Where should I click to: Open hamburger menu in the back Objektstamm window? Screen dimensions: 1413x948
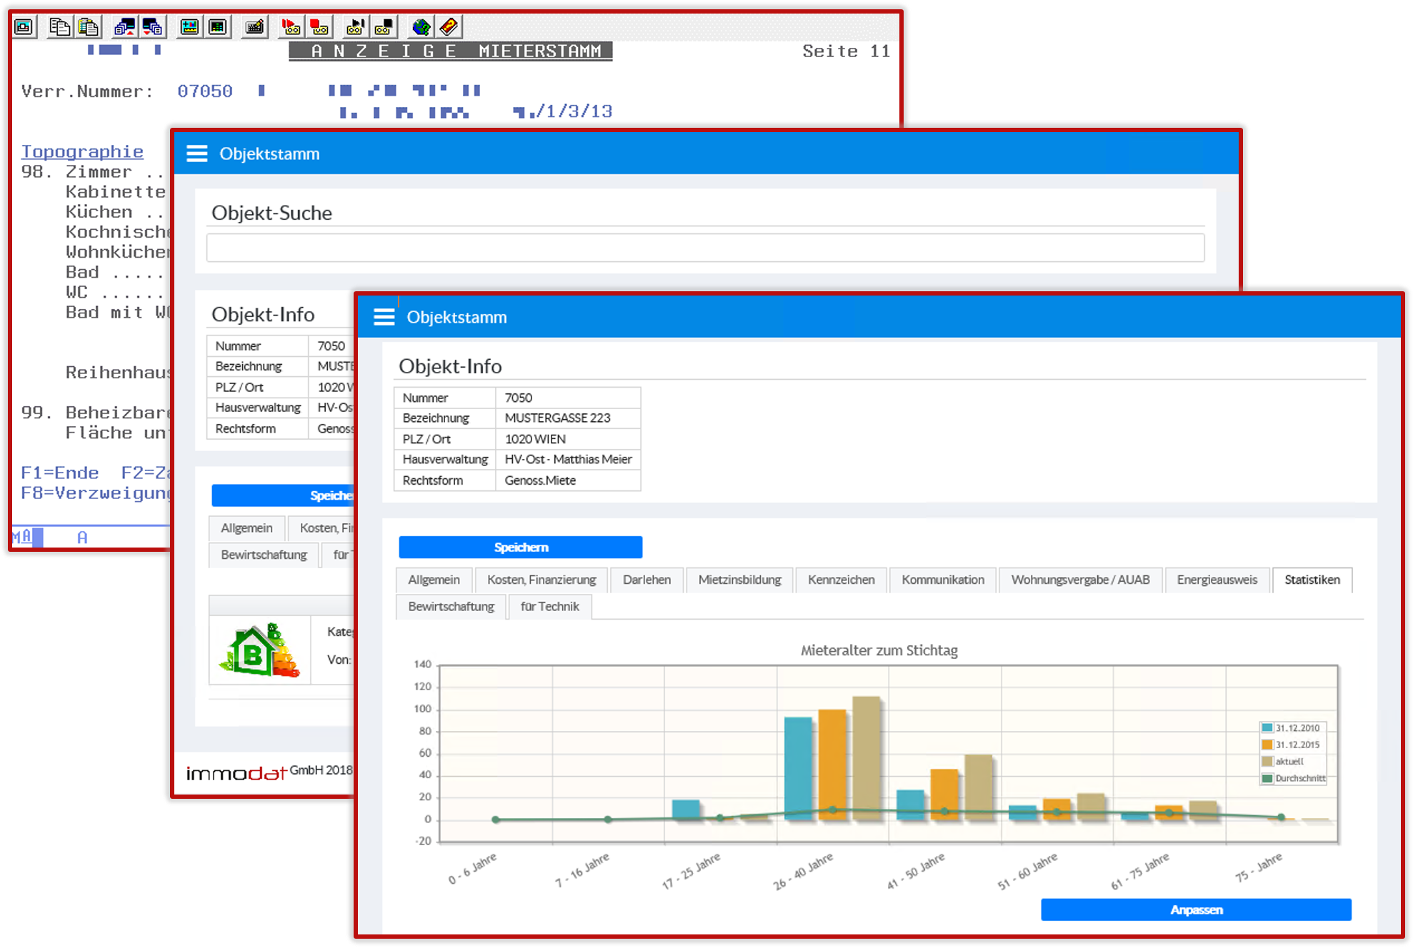197,153
